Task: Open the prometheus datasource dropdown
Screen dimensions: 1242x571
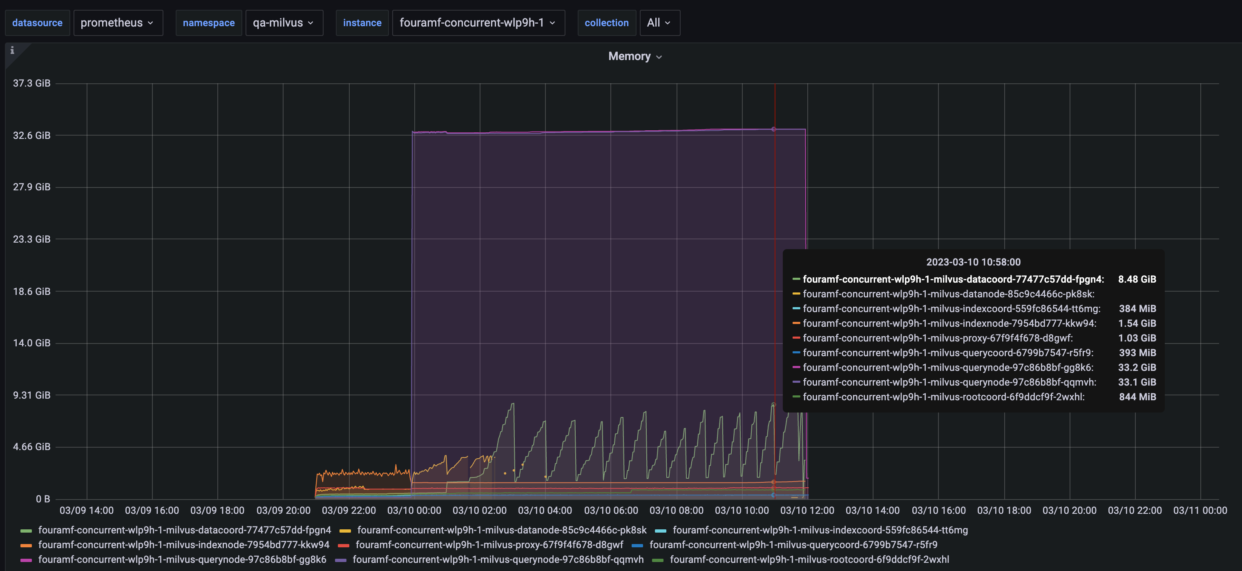Action: click(118, 22)
